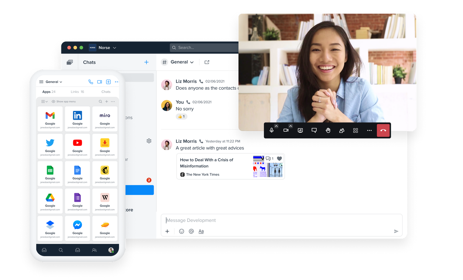Open the Norse workspace switcher dropdown
463x280 pixels.
[115, 48]
